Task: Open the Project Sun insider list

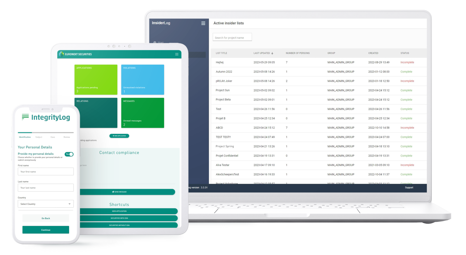Action: pos(319,90)
